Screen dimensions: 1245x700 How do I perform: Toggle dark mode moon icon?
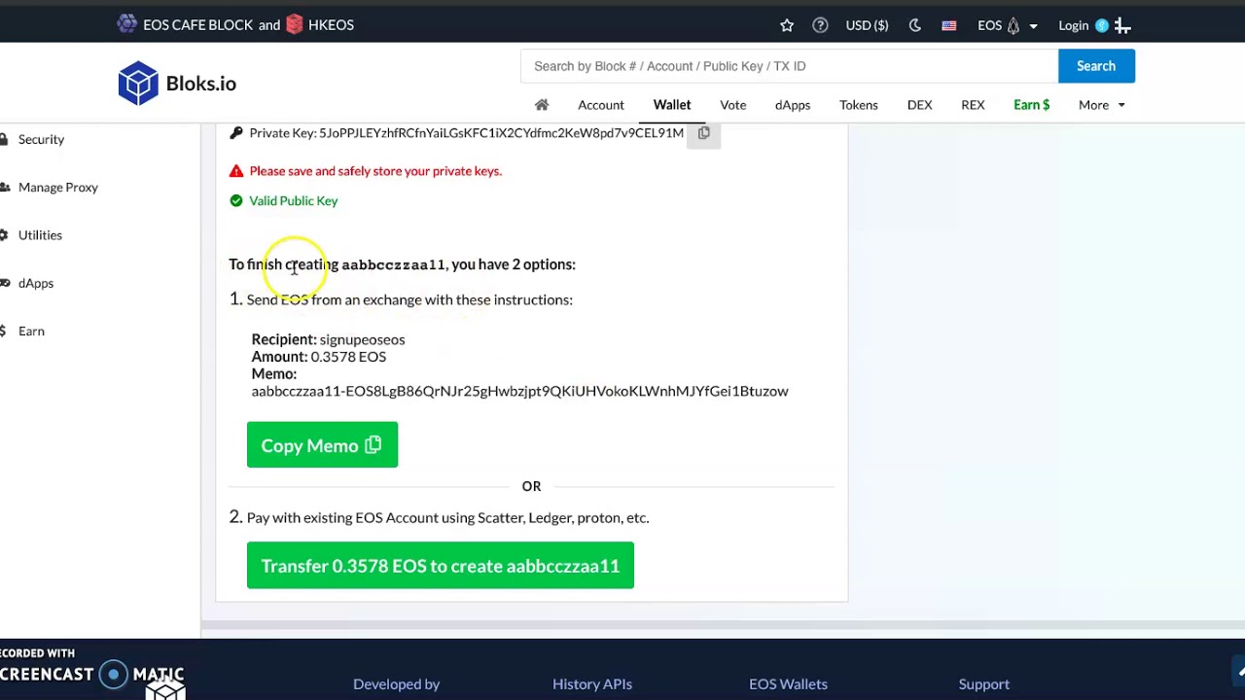pos(914,25)
